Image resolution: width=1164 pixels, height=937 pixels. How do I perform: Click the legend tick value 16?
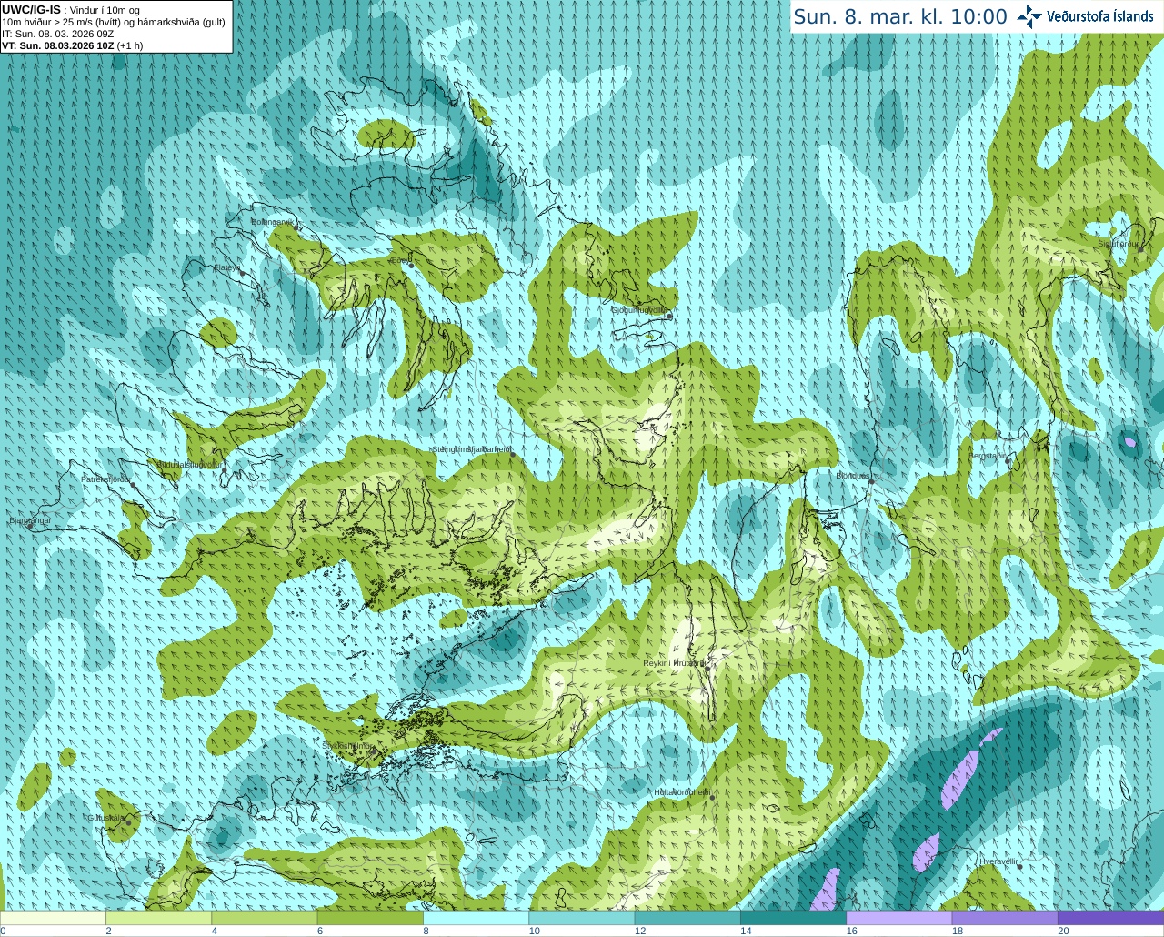click(851, 931)
